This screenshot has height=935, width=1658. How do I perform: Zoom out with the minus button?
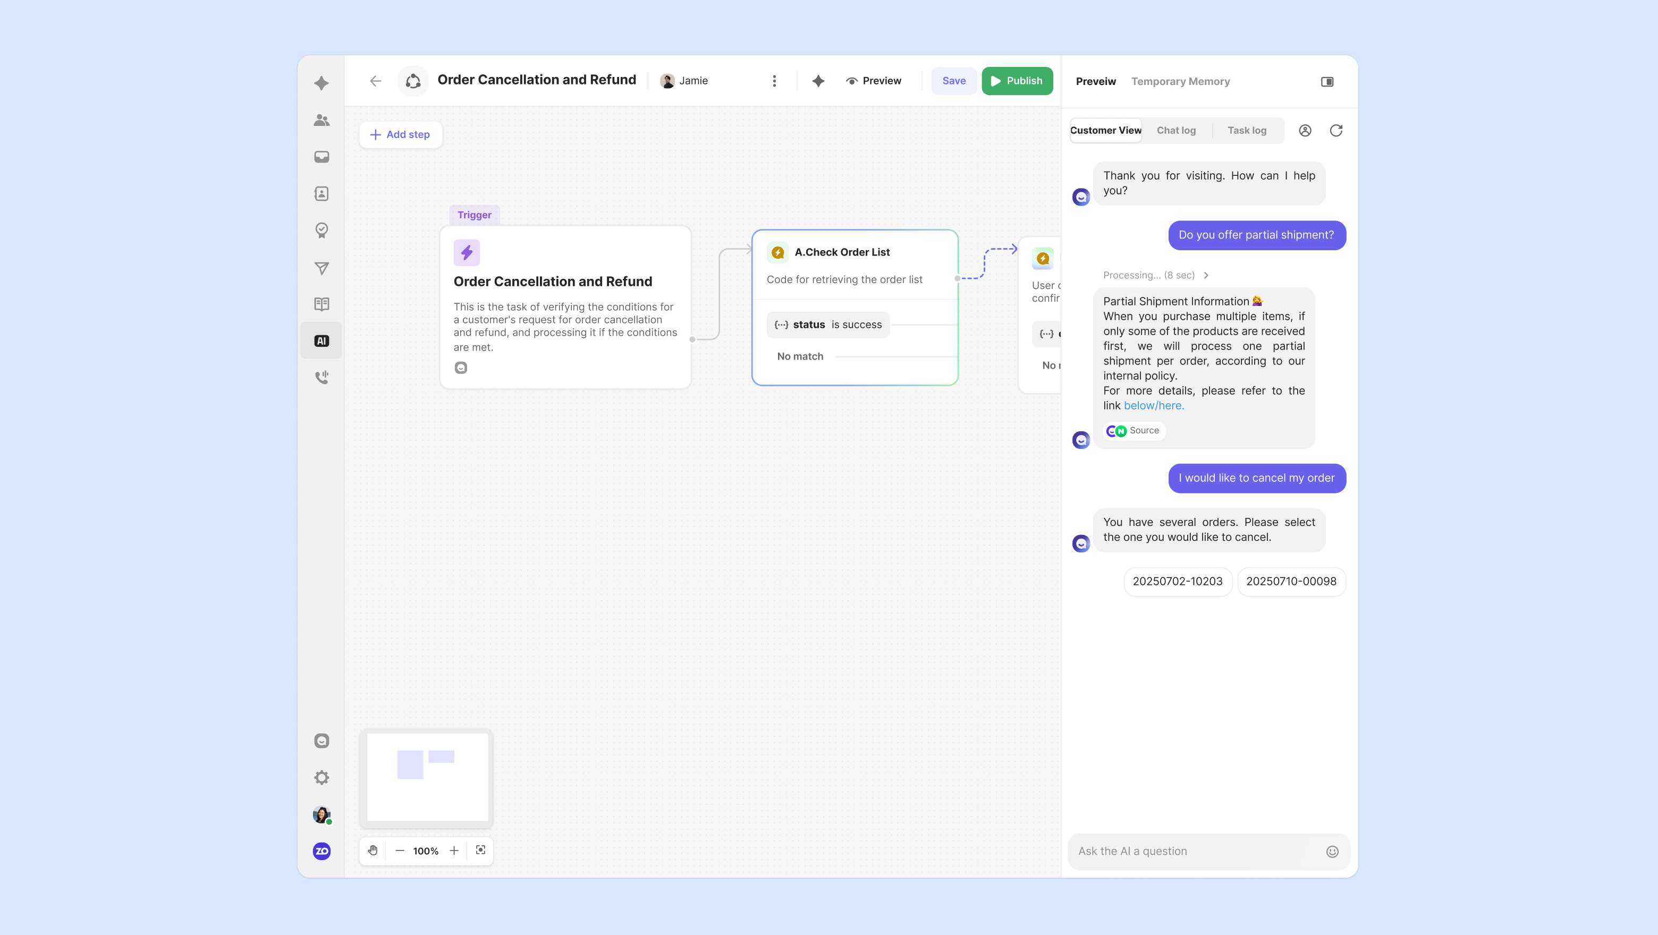(x=400, y=850)
